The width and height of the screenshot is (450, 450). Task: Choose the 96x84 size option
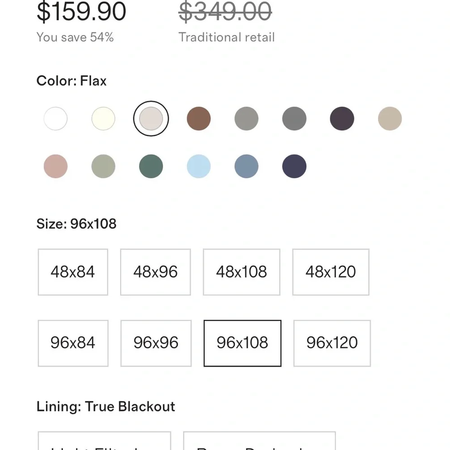coord(73,343)
